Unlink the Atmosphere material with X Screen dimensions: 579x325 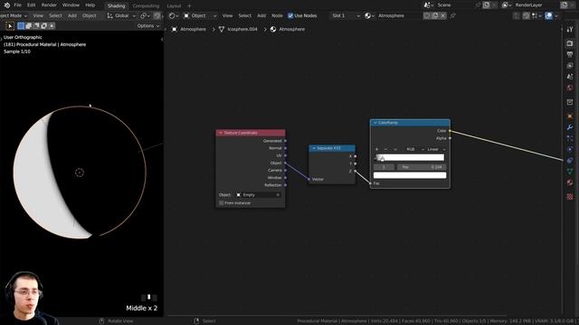(443, 16)
